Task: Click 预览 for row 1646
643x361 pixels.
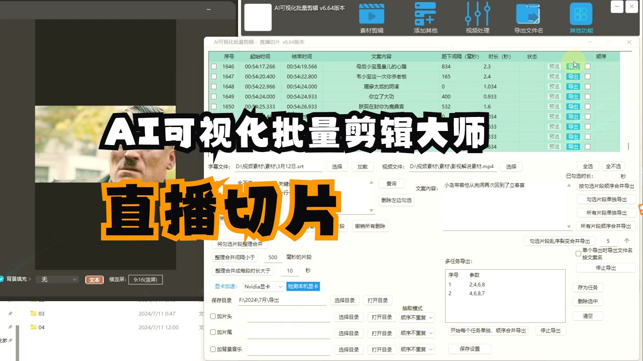Action: click(554, 67)
